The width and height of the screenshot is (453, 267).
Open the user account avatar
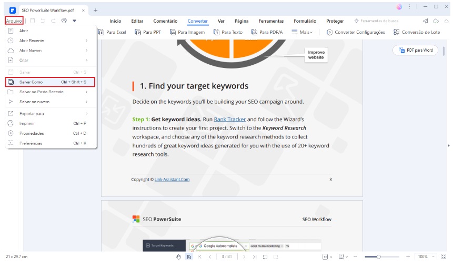coord(399,7)
